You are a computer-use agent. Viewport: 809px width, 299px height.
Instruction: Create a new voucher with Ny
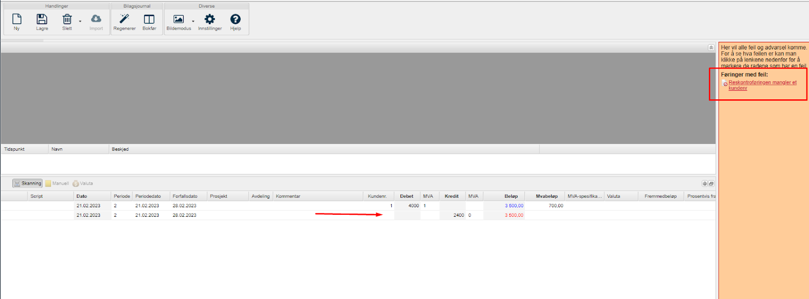[17, 21]
